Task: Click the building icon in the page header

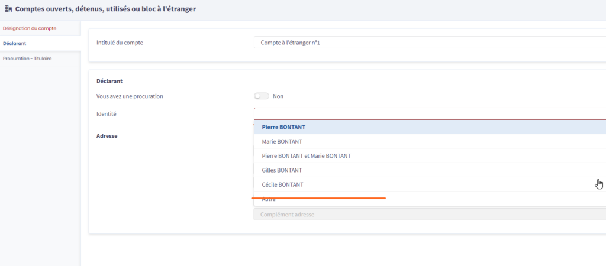Action: click(x=8, y=9)
